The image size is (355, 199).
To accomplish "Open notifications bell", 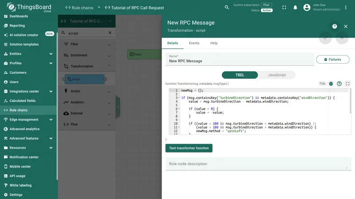I will (x=295, y=8).
